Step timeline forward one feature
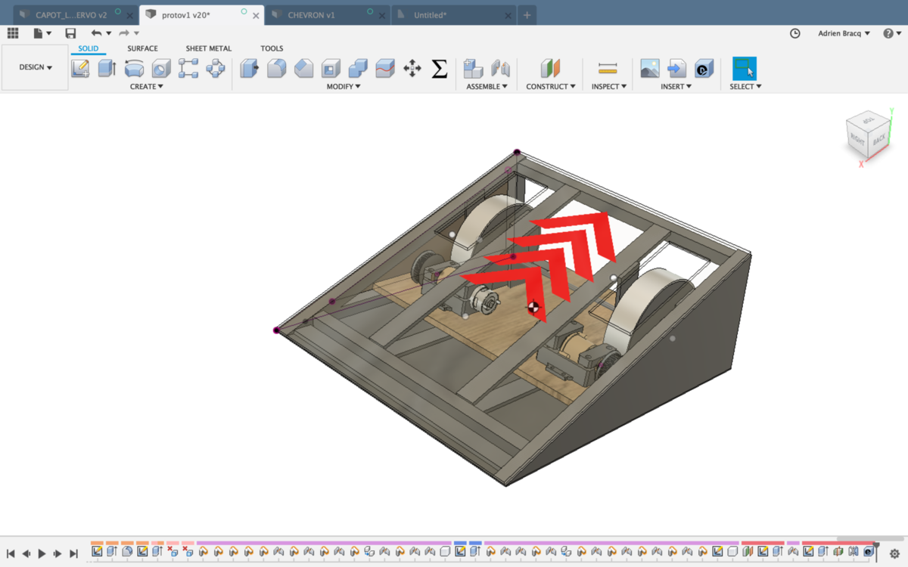Viewport: 908px width, 567px height. 58,554
